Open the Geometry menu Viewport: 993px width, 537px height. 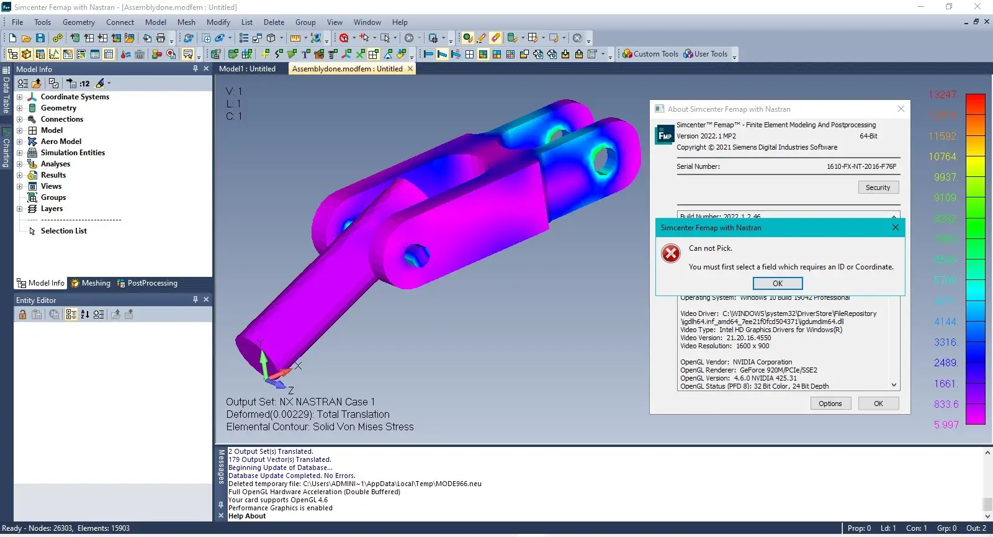pos(79,22)
